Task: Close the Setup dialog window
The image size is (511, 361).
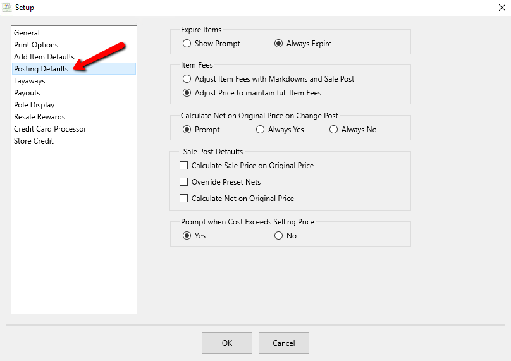Action: [502, 8]
